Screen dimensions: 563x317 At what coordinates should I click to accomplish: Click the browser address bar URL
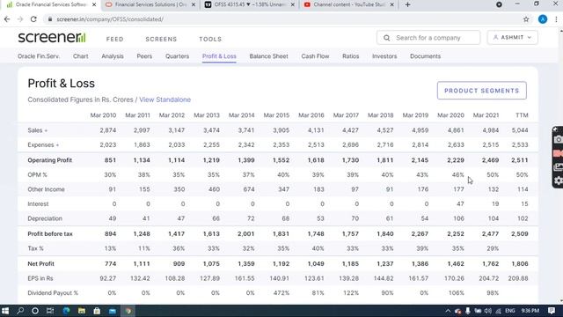click(x=110, y=19)
